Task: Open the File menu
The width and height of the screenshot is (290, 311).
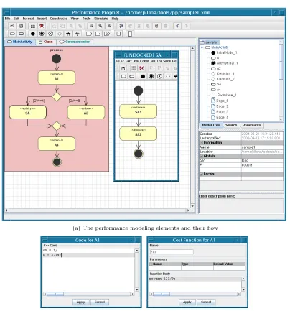Action: pyautogui.click(x=7, y=19)
